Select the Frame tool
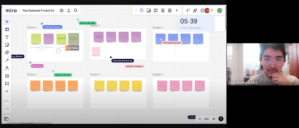The width and height of the screenshot is (299, 128). 7,83
